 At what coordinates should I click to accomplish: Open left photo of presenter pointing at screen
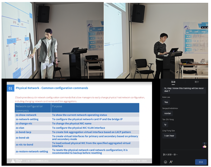click(x=52, y=40)
